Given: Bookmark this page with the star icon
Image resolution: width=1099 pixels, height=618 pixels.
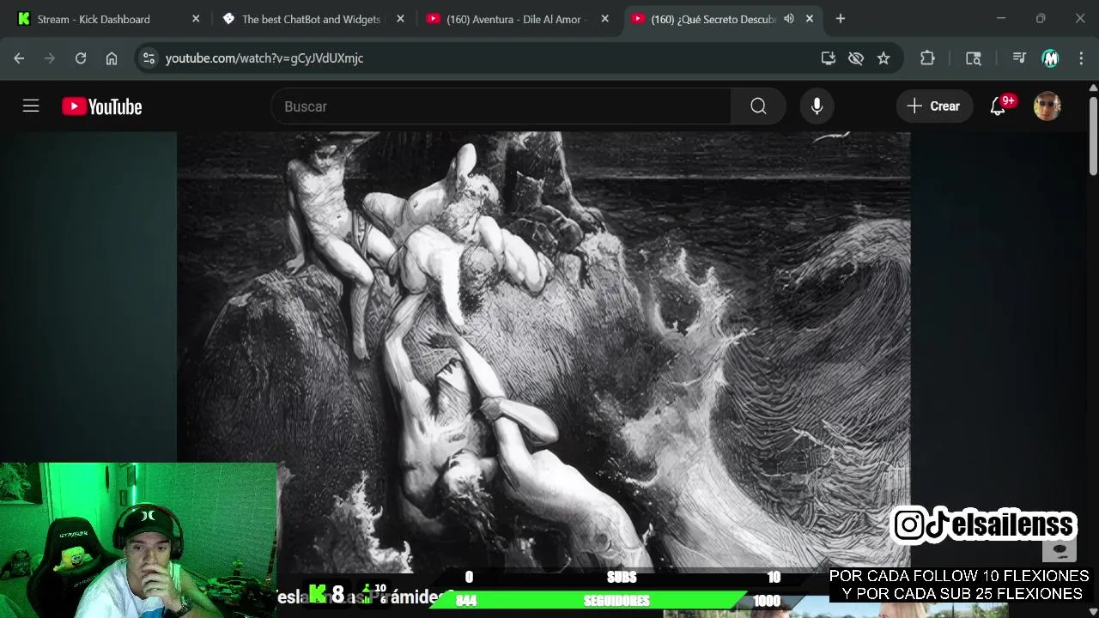Looking at the screenshot, I should 883,58.
